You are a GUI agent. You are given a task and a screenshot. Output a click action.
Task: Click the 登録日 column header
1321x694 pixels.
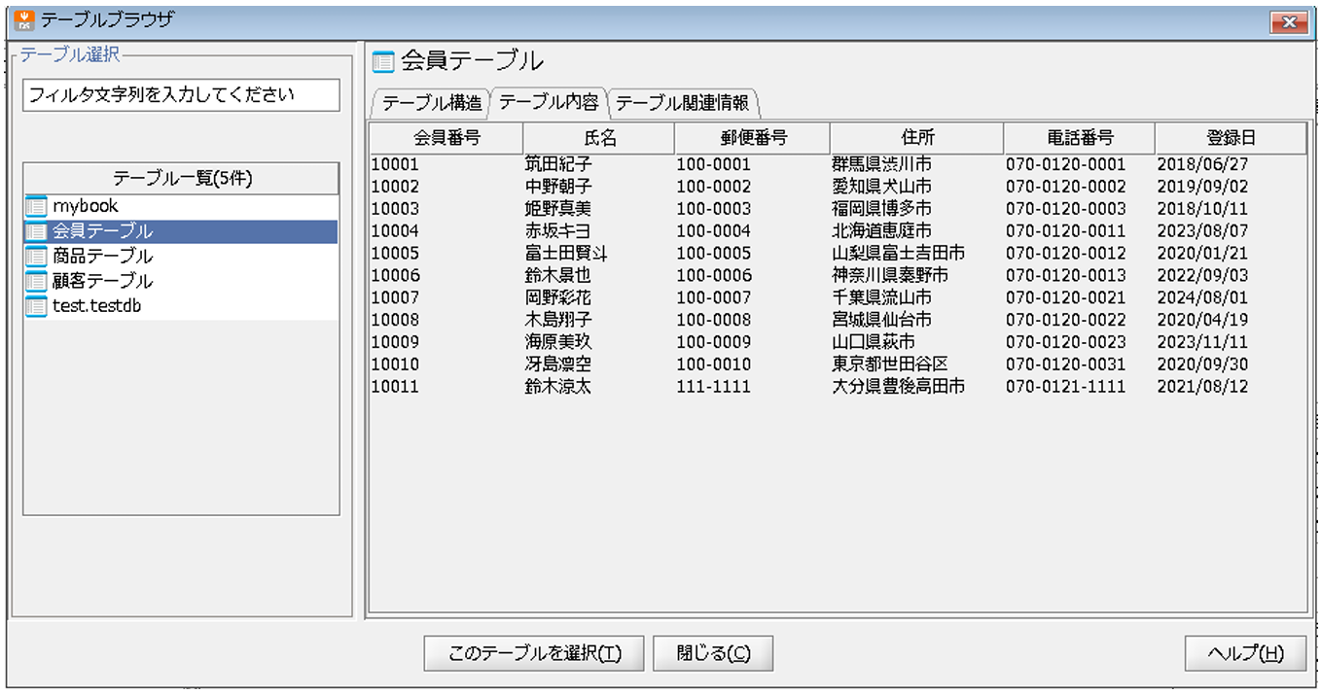(x=1231, y=138)
